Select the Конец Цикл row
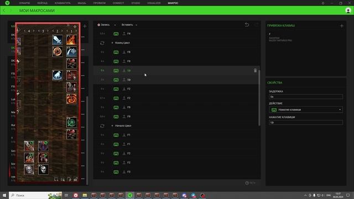The height and width of the screenshot is (199, 354). (x=176, y=43)
